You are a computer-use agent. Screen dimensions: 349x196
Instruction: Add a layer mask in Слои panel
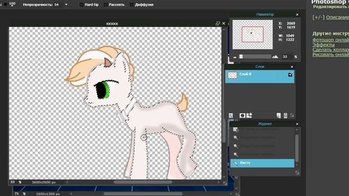point(242,115)
